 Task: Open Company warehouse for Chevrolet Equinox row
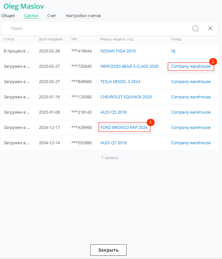[x=191, y=97]
